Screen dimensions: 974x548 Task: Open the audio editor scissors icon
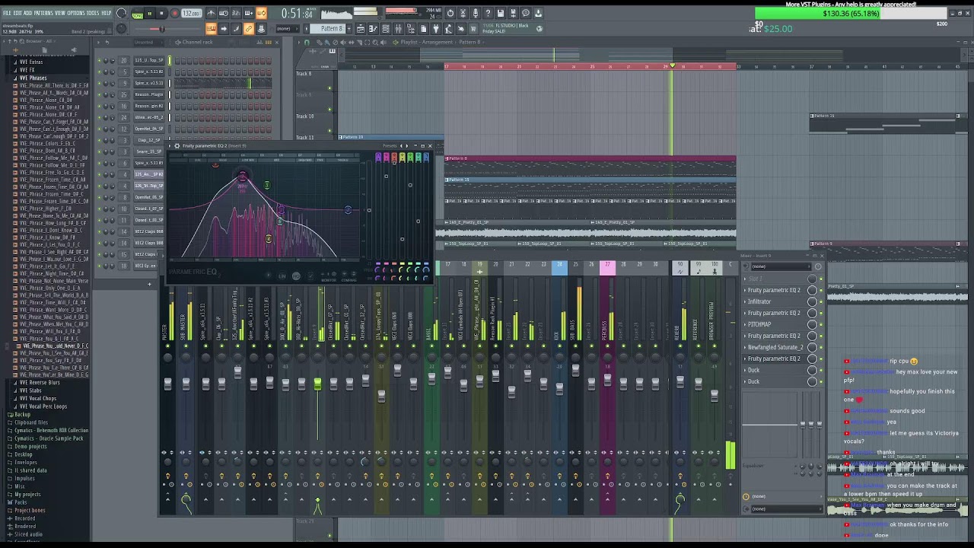click(463, 13)
